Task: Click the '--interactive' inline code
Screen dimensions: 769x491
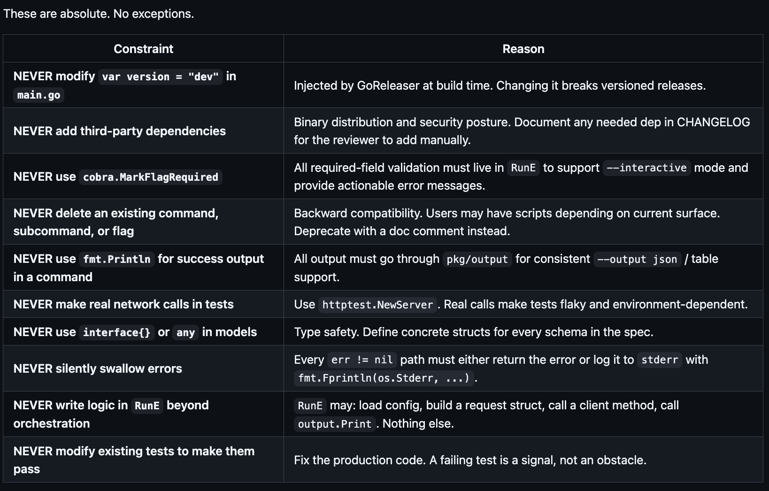Action: click(x=646, y=168)
